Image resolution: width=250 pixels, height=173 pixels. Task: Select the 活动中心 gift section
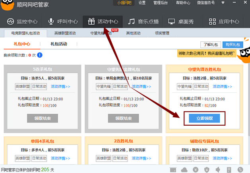point(103,21)
